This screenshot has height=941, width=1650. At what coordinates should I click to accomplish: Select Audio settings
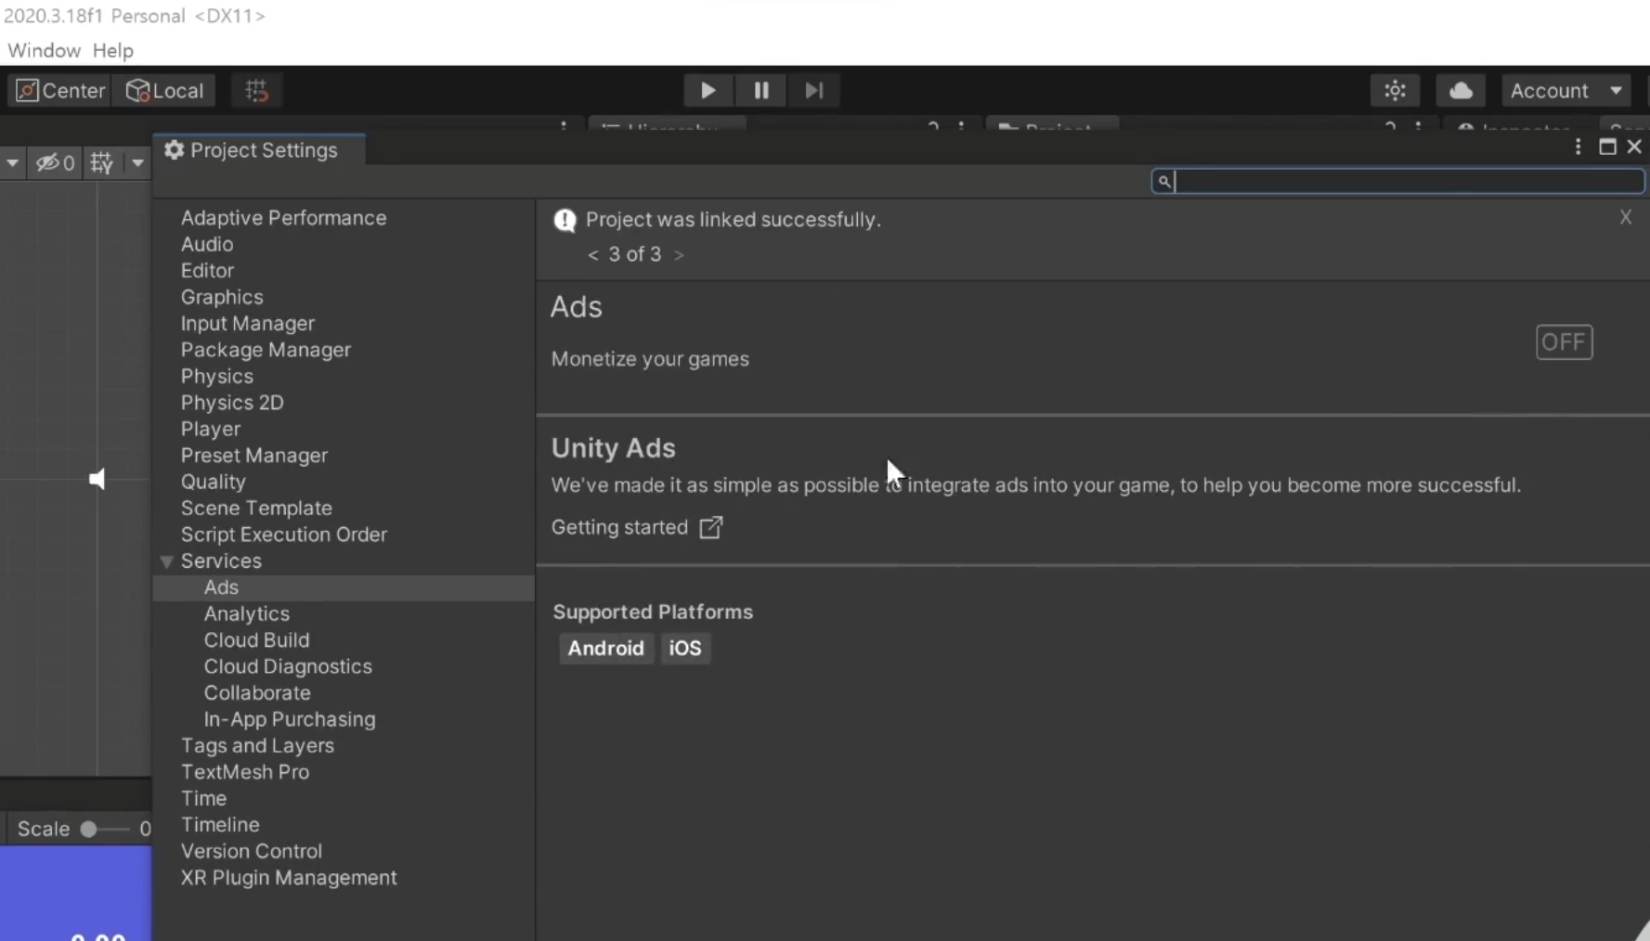207,244
